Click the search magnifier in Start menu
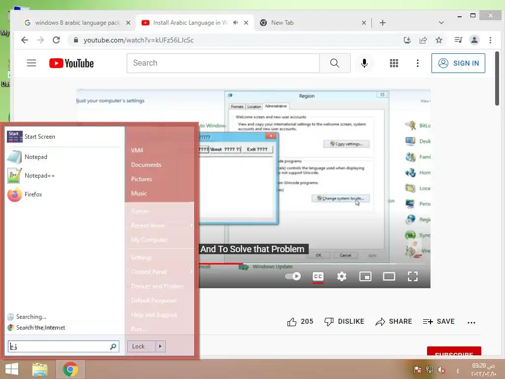505x379 pixels. 113,346
